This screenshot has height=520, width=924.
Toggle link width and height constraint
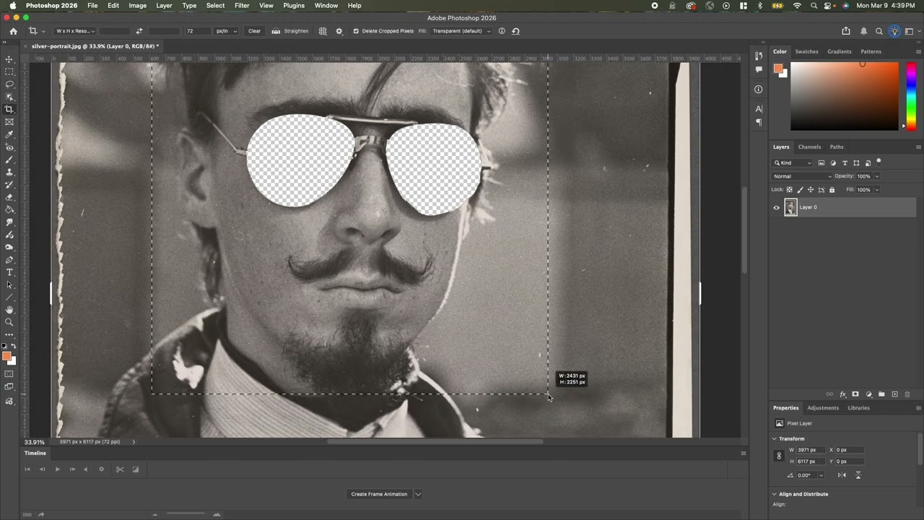pos(779,456)
